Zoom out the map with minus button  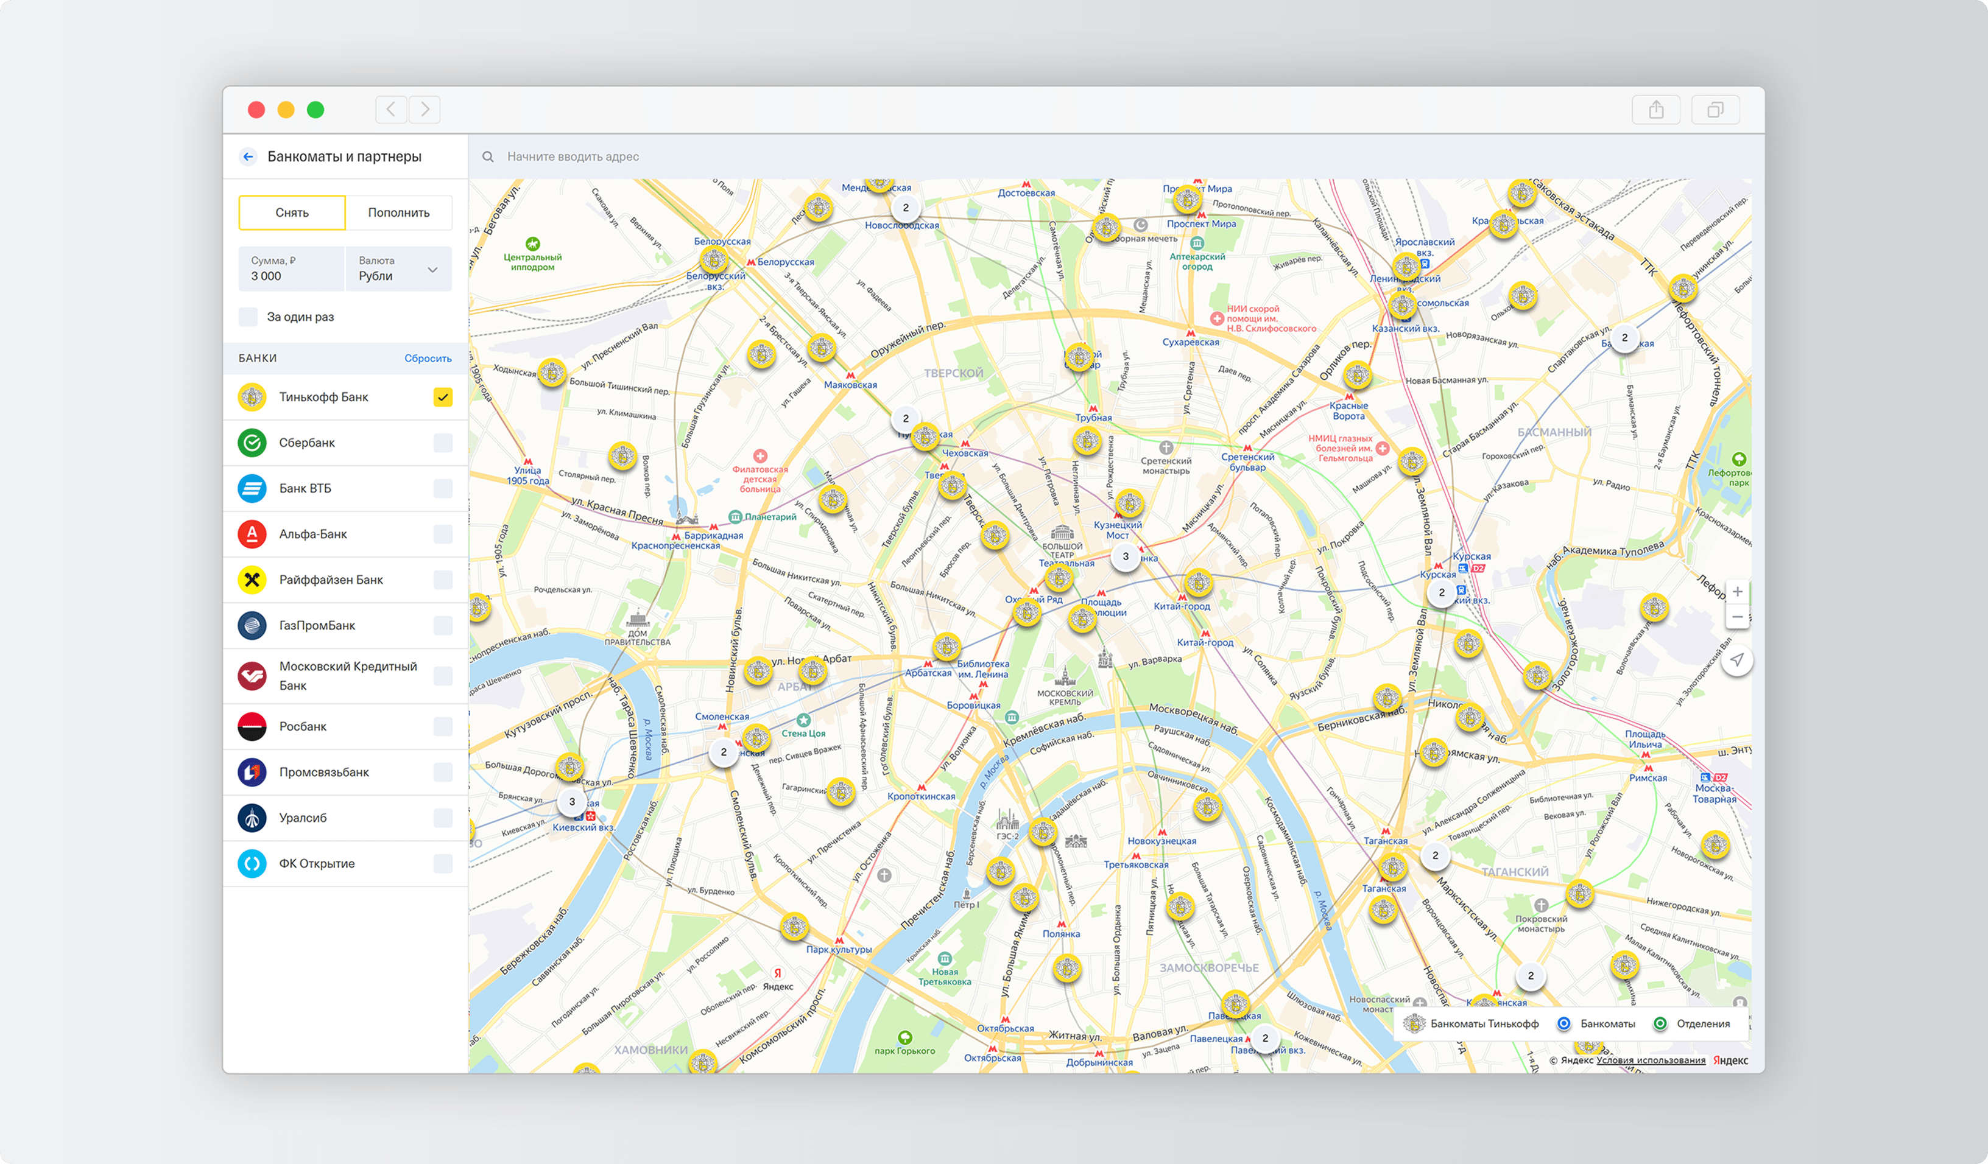click(1737, 617)
